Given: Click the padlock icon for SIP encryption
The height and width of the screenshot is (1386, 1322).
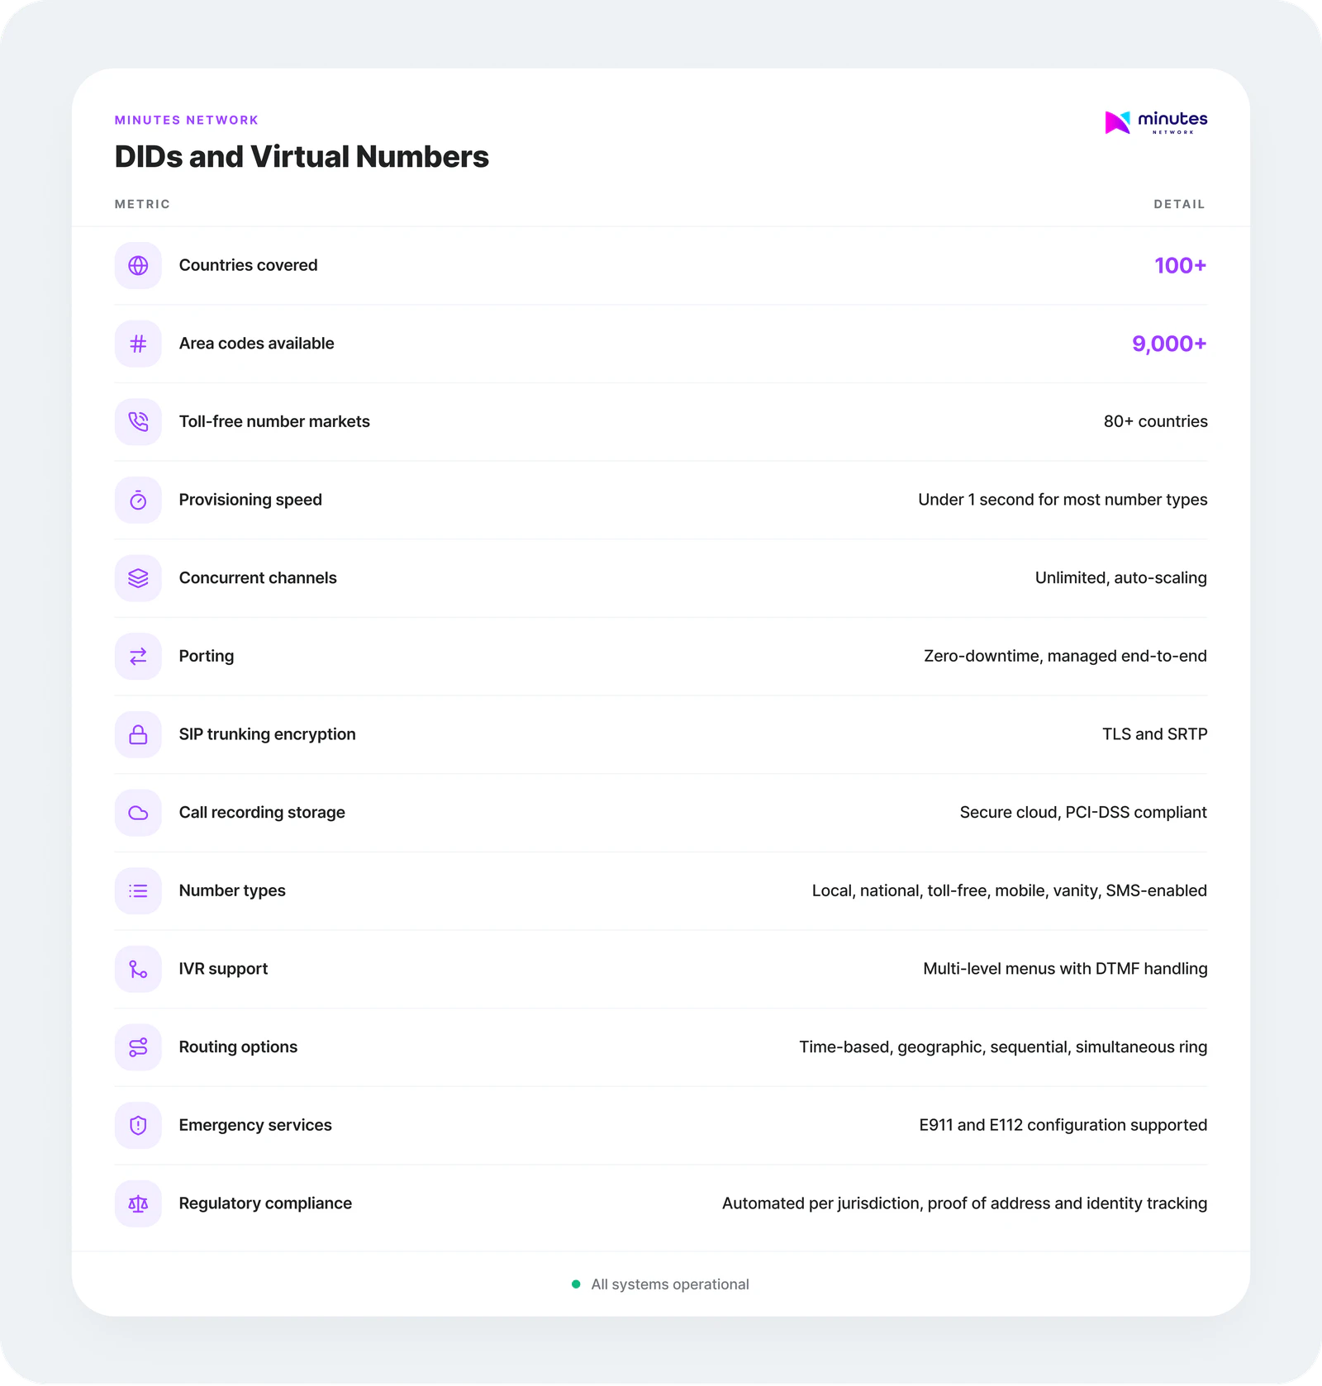Looking at the screenshot, I should tap(138, 734).
